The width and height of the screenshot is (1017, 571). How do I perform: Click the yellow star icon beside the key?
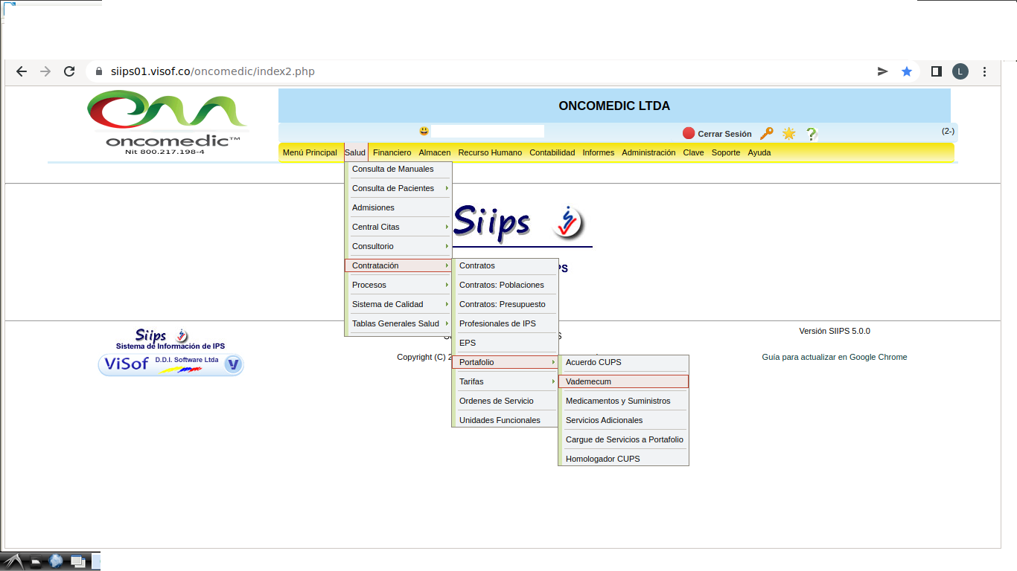coord(788,134)
